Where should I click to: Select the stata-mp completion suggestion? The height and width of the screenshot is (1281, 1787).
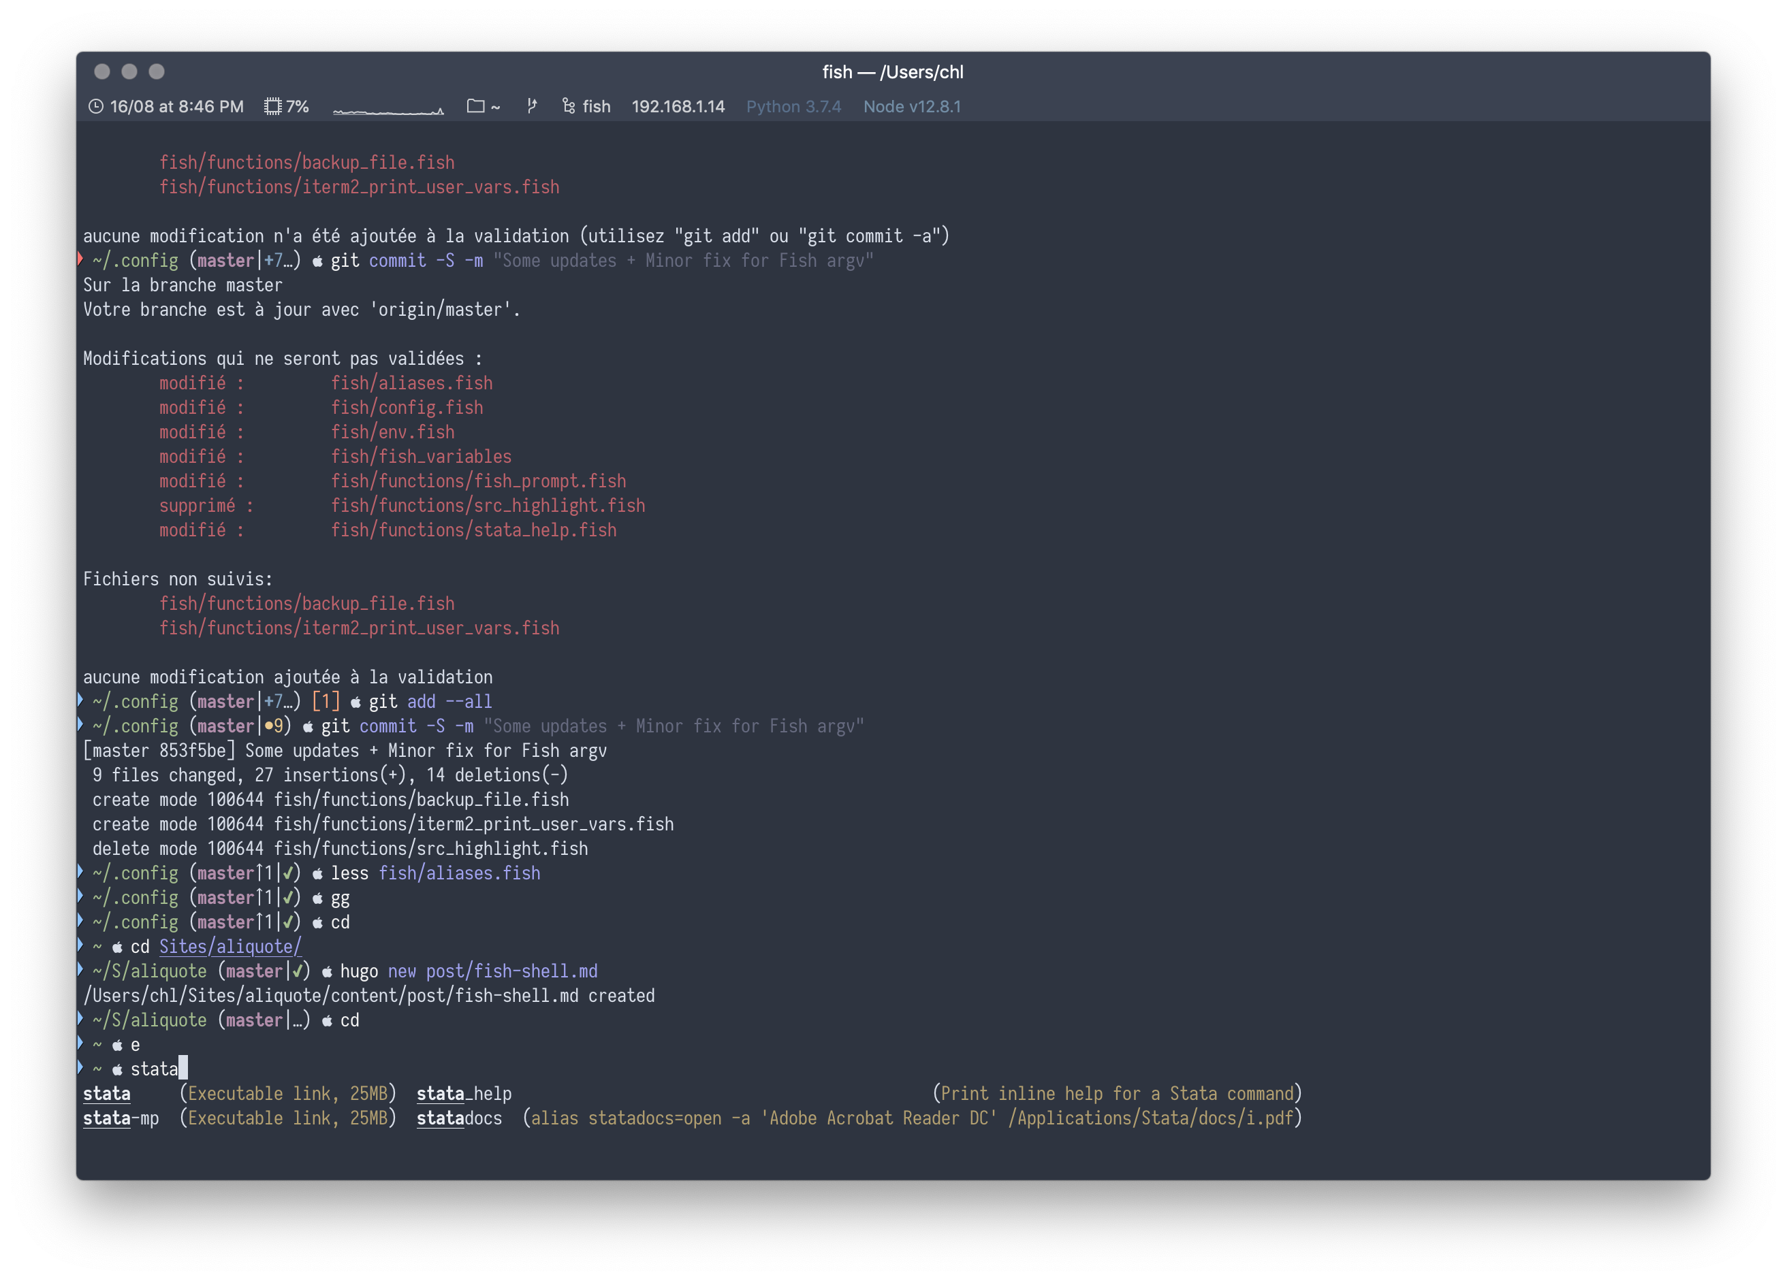tap(121, 1118)
